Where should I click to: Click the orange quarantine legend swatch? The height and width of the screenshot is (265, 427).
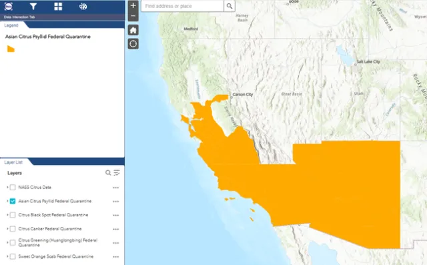(11, 49)
